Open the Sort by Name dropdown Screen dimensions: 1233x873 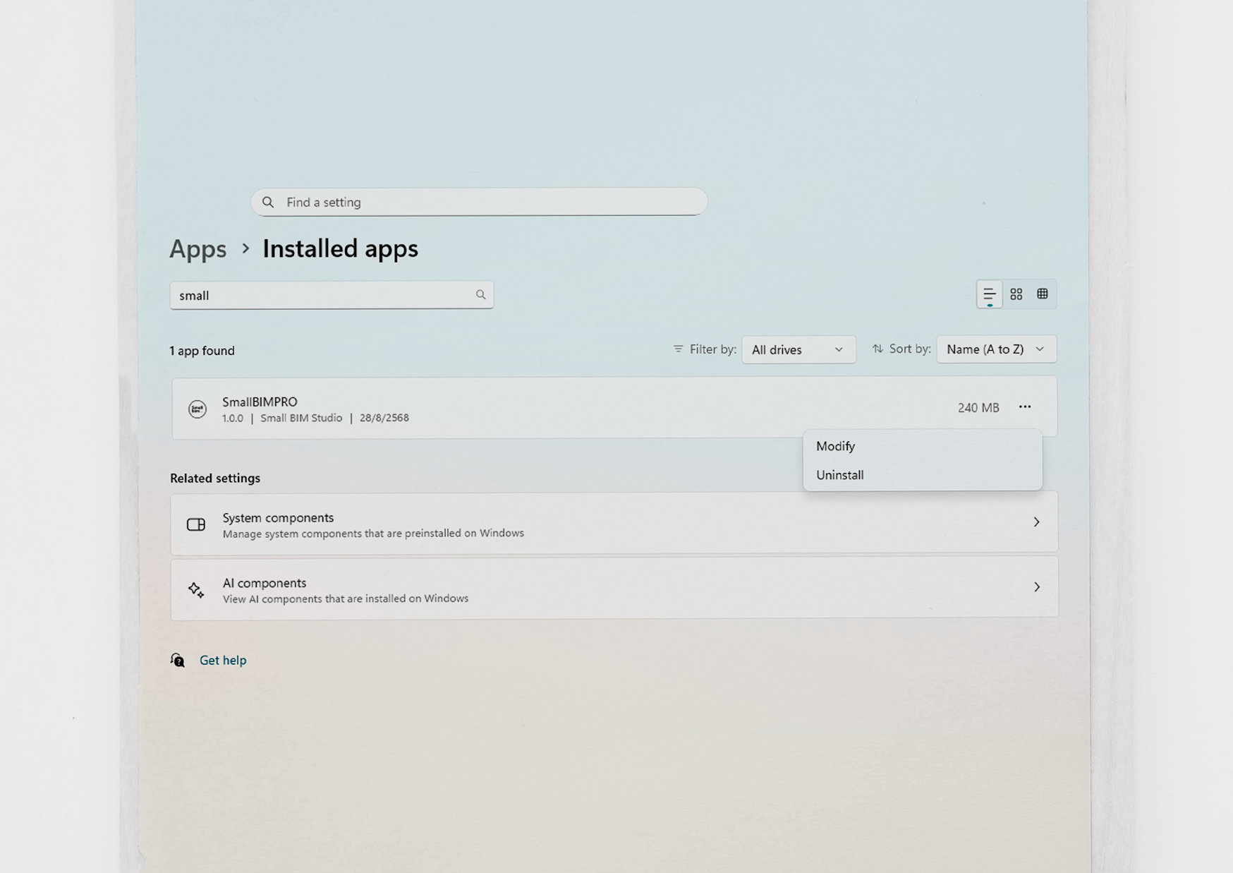[995, 349]
